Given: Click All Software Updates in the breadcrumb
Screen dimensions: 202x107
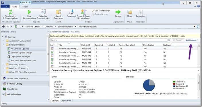Looking at the screenshot, I should pyautogui.click(x=88, y=27).
